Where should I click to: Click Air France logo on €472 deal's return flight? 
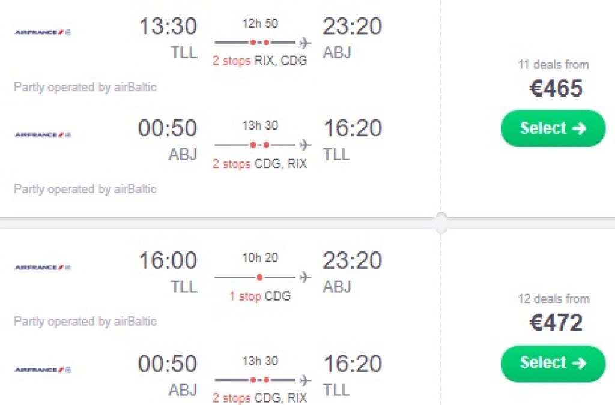tap(43, 369)
